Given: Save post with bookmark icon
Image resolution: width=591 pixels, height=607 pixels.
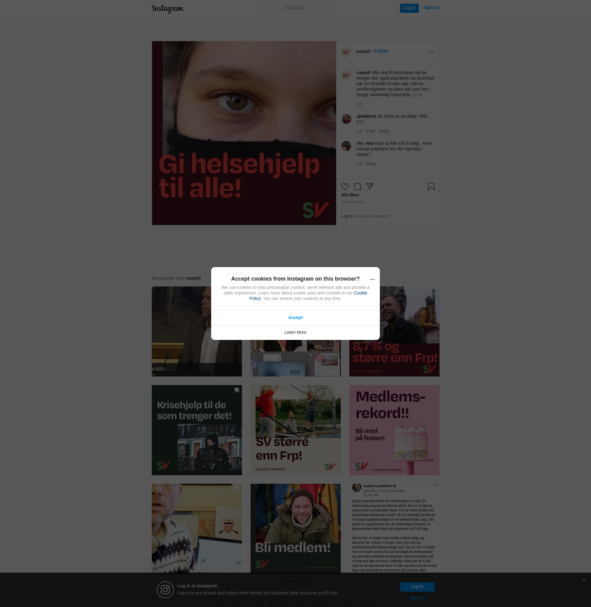Looking at the screenshot, I should point(431,187).
